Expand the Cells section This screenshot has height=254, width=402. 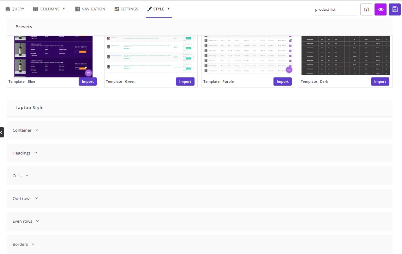(x=200, y=176)
